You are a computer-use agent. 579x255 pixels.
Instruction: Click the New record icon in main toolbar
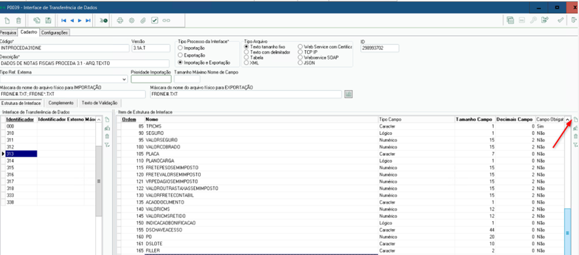(7, 21)
